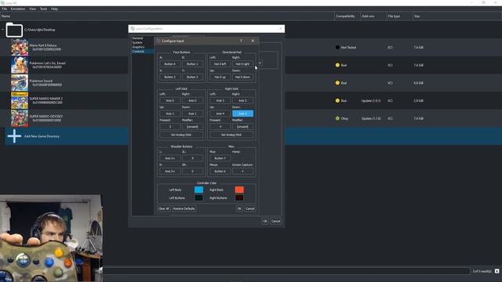This screenshot has height=282, width=502.
Task: Click the yuzu Configuration title icon
Action: (x=133, y=29)
